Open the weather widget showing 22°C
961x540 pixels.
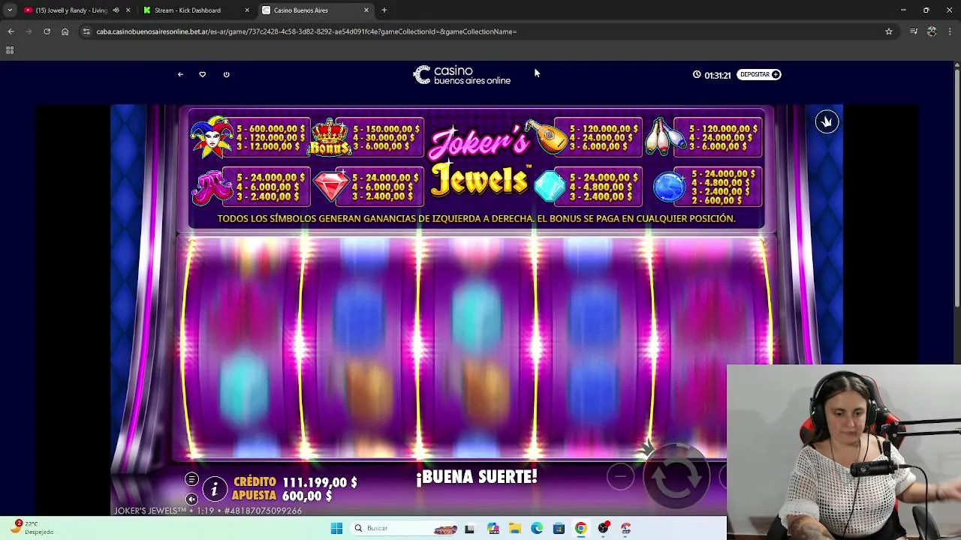tap(32, 527)
